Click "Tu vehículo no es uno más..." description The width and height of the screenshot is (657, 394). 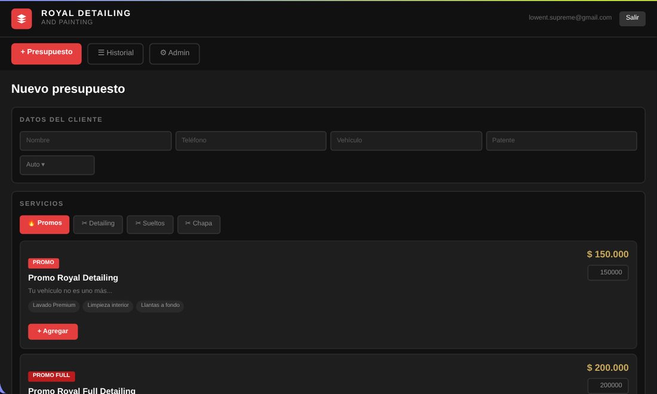(x=70, y=291)
